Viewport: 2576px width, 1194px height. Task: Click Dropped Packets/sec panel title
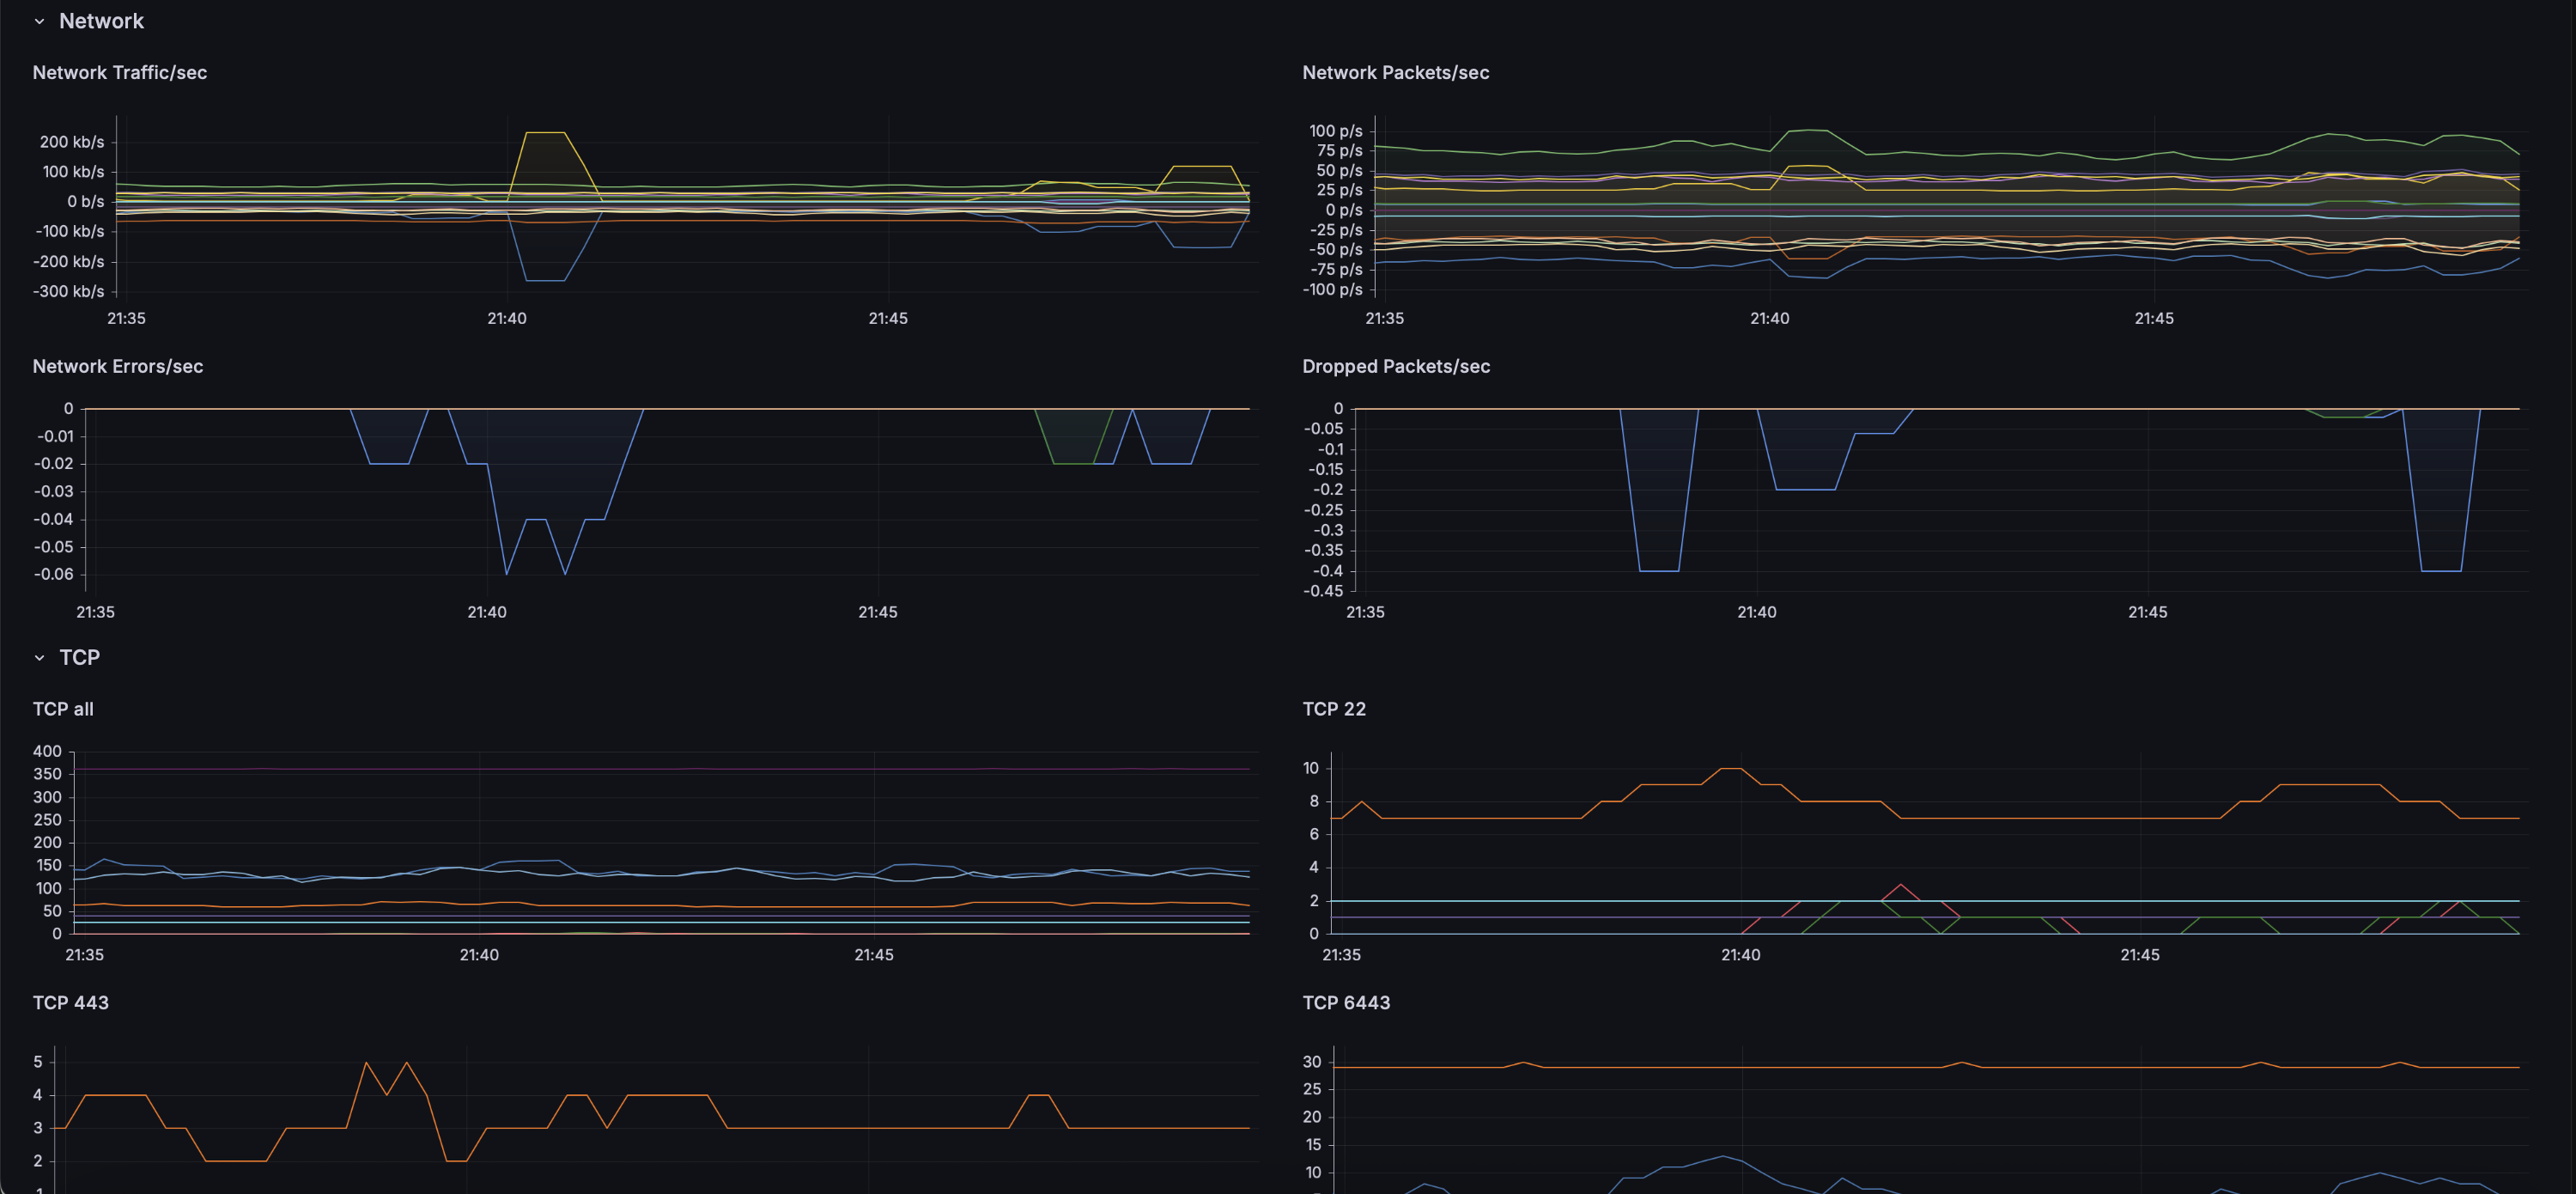point(1395,366)
